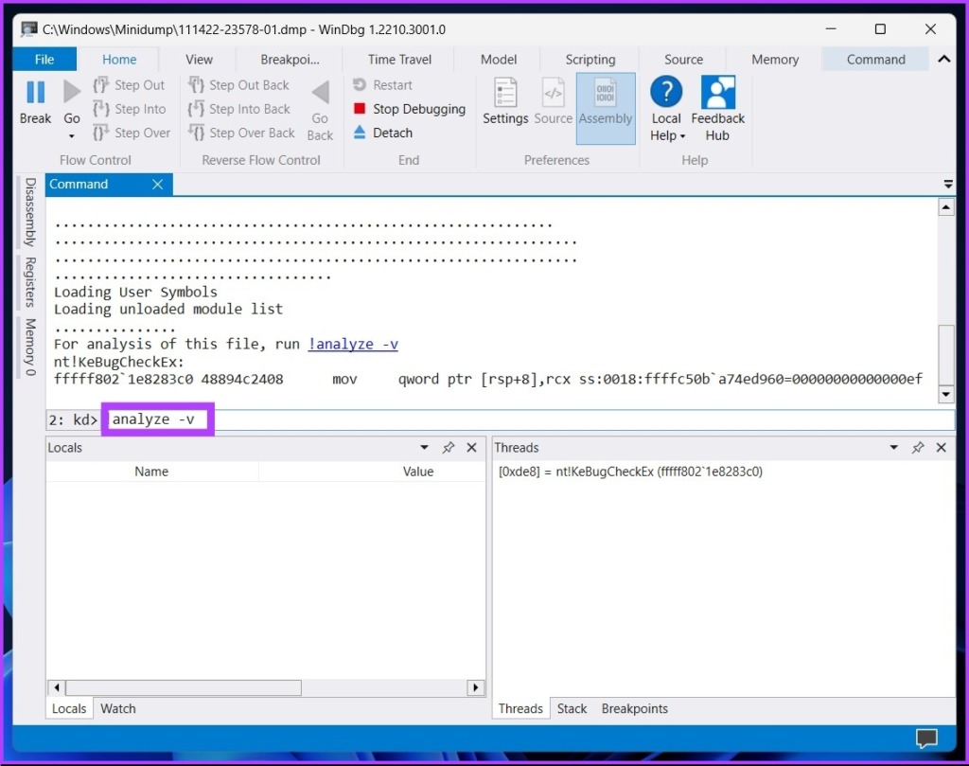
Task: Expand the Go button dropdown arrow
Action: [72, 136]
